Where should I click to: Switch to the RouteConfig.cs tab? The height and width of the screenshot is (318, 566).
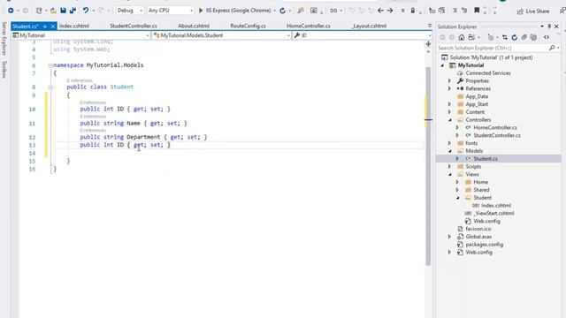pos(248,26)
